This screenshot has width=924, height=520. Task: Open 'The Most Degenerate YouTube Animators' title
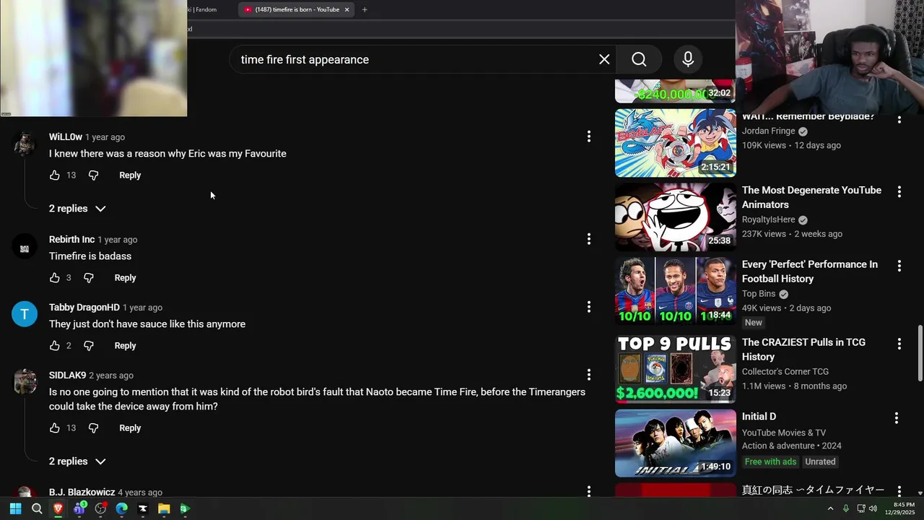click(811, 197)
